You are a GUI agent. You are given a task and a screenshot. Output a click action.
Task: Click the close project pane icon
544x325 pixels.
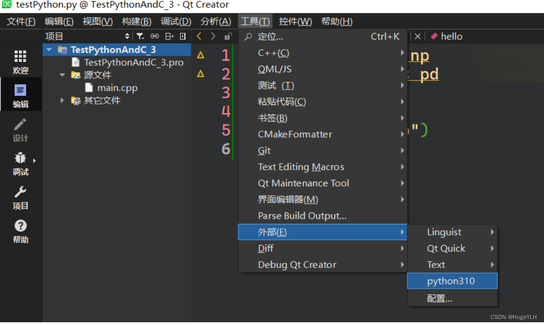click(x=183, y=36)
